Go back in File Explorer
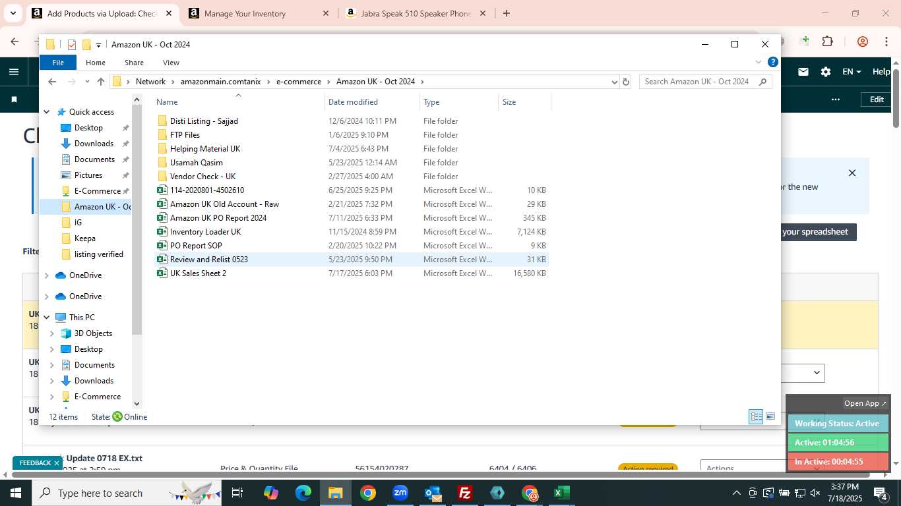Viewport: 901px width, 506px height. [x=52, y=82]
